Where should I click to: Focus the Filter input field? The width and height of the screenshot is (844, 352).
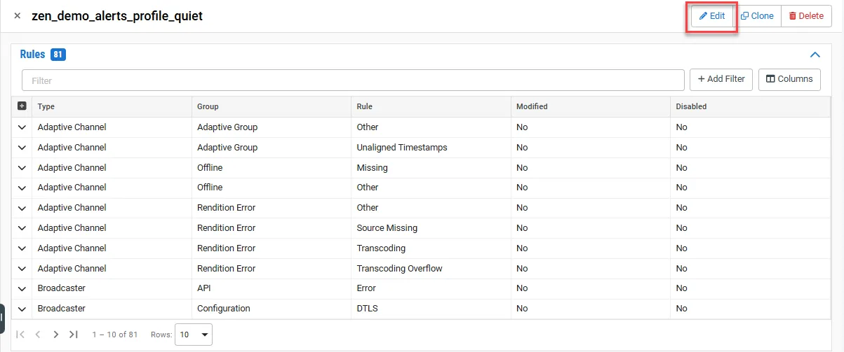coord(353,80)
